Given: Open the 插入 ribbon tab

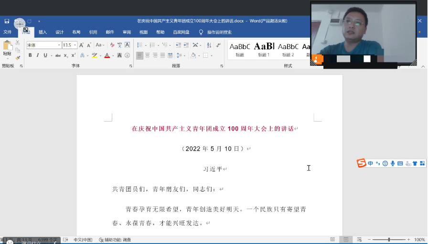Looking at the screenshot, I should point(43,32).
